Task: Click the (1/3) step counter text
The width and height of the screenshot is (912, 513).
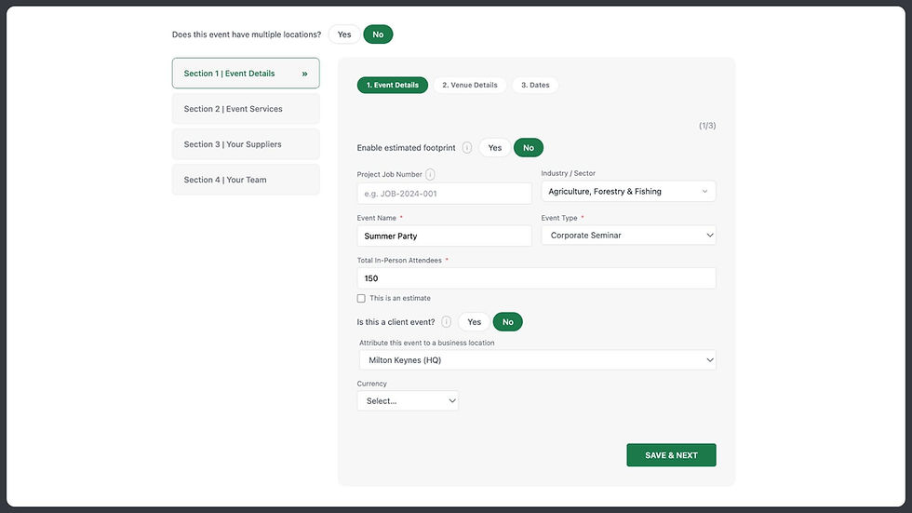Action: point(707,126)
